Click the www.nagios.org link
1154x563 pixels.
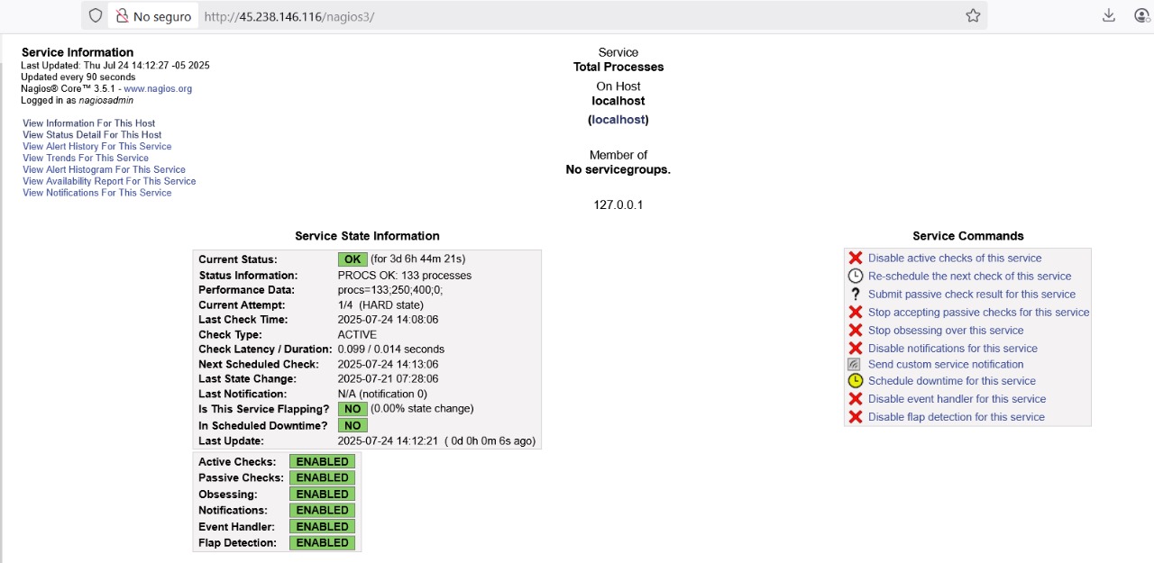click(x=158, y=89)
